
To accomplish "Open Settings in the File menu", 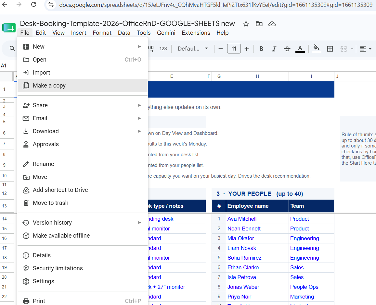I will 83,281.
